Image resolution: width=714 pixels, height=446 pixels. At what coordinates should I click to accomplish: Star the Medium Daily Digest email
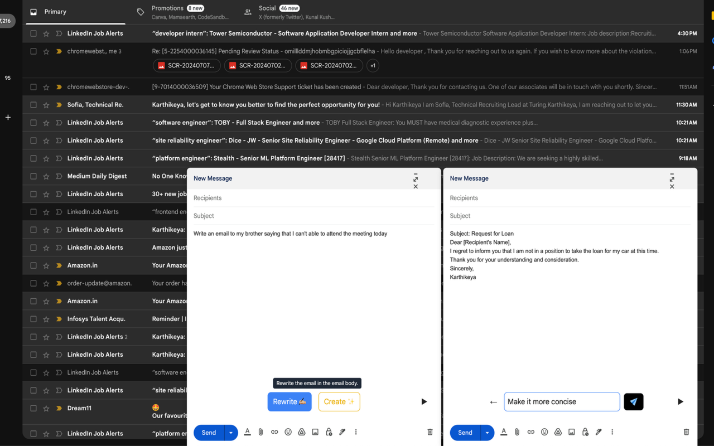point(46,176)
